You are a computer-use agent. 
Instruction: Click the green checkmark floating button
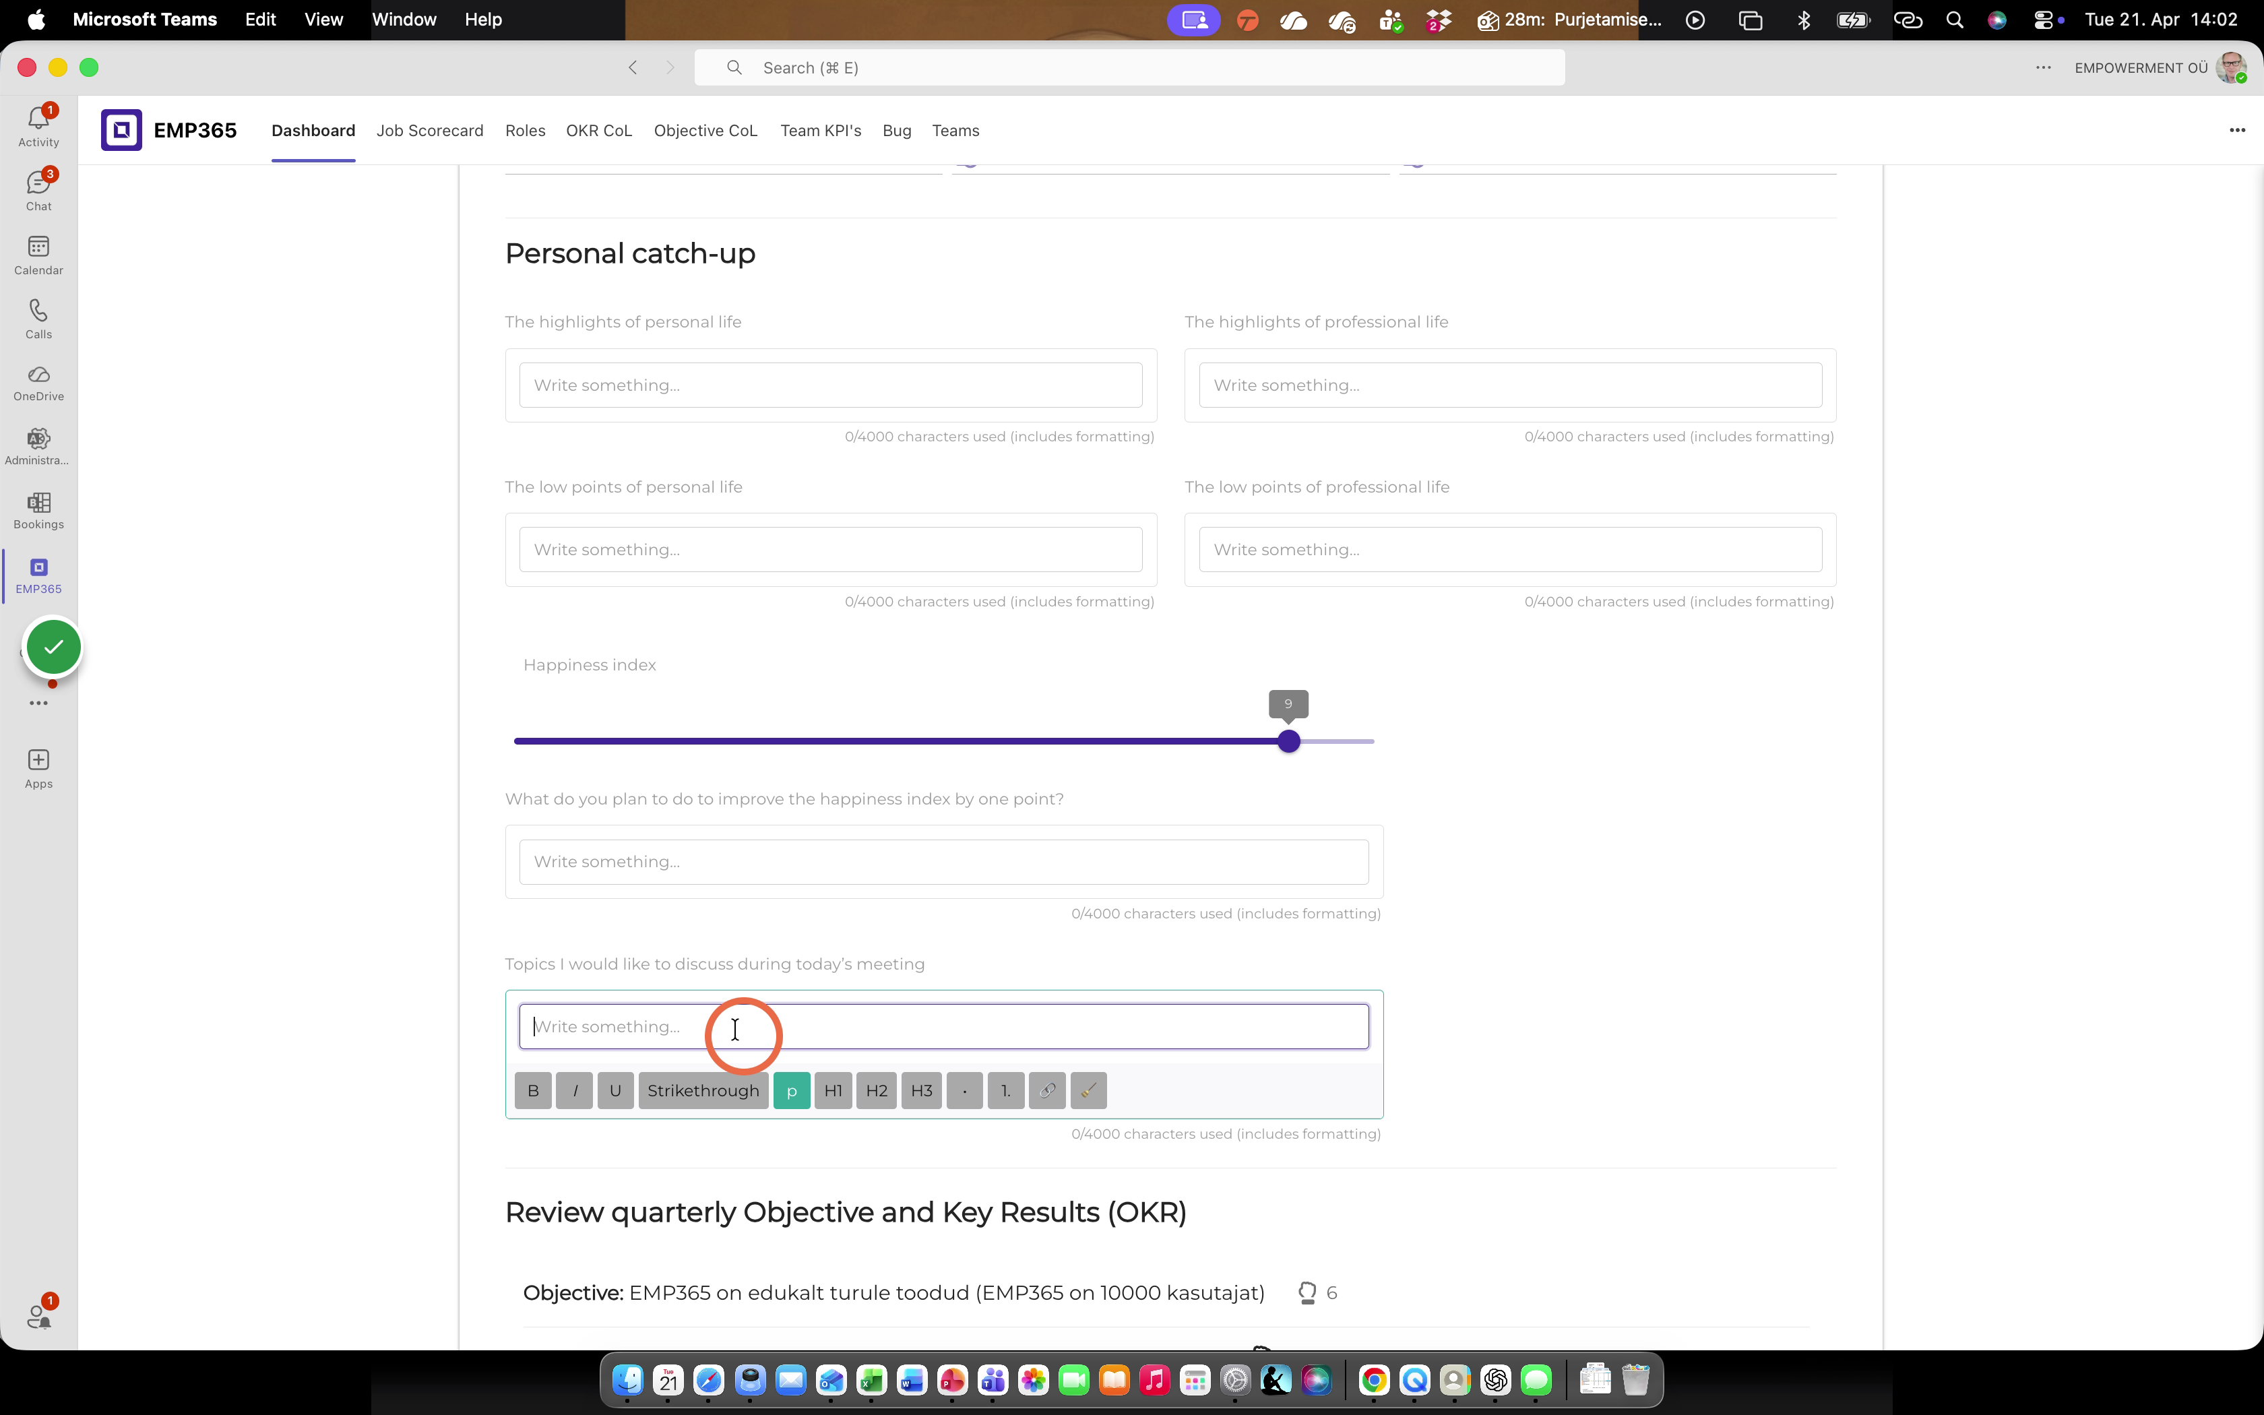(53, 647)
